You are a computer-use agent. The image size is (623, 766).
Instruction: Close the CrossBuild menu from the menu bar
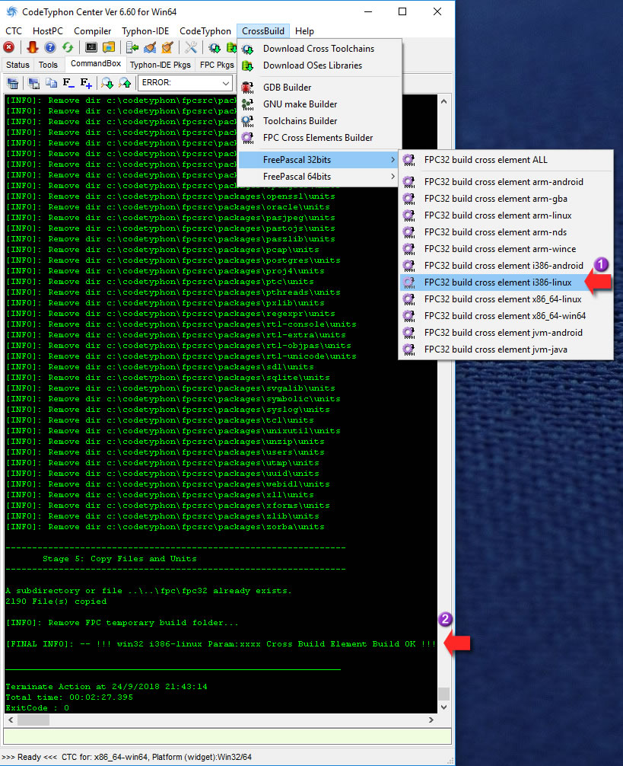click(263, 31)
